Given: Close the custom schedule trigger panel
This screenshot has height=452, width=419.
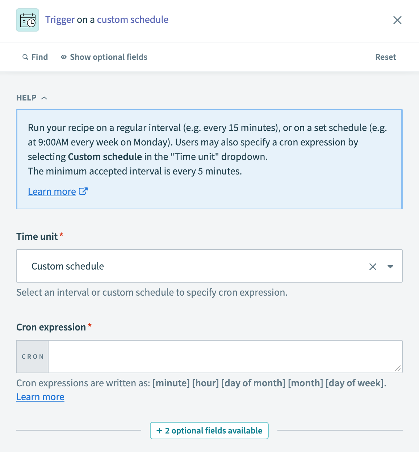Looking at the screenshot, I should [397, 20].
